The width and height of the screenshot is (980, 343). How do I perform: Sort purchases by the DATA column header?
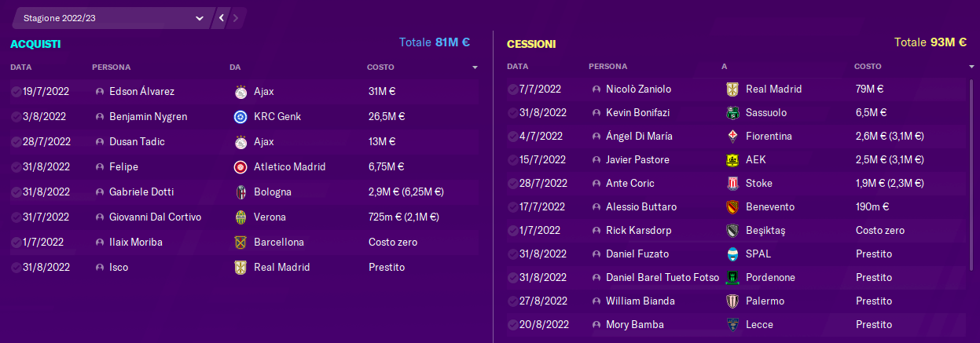click(20, 68)
